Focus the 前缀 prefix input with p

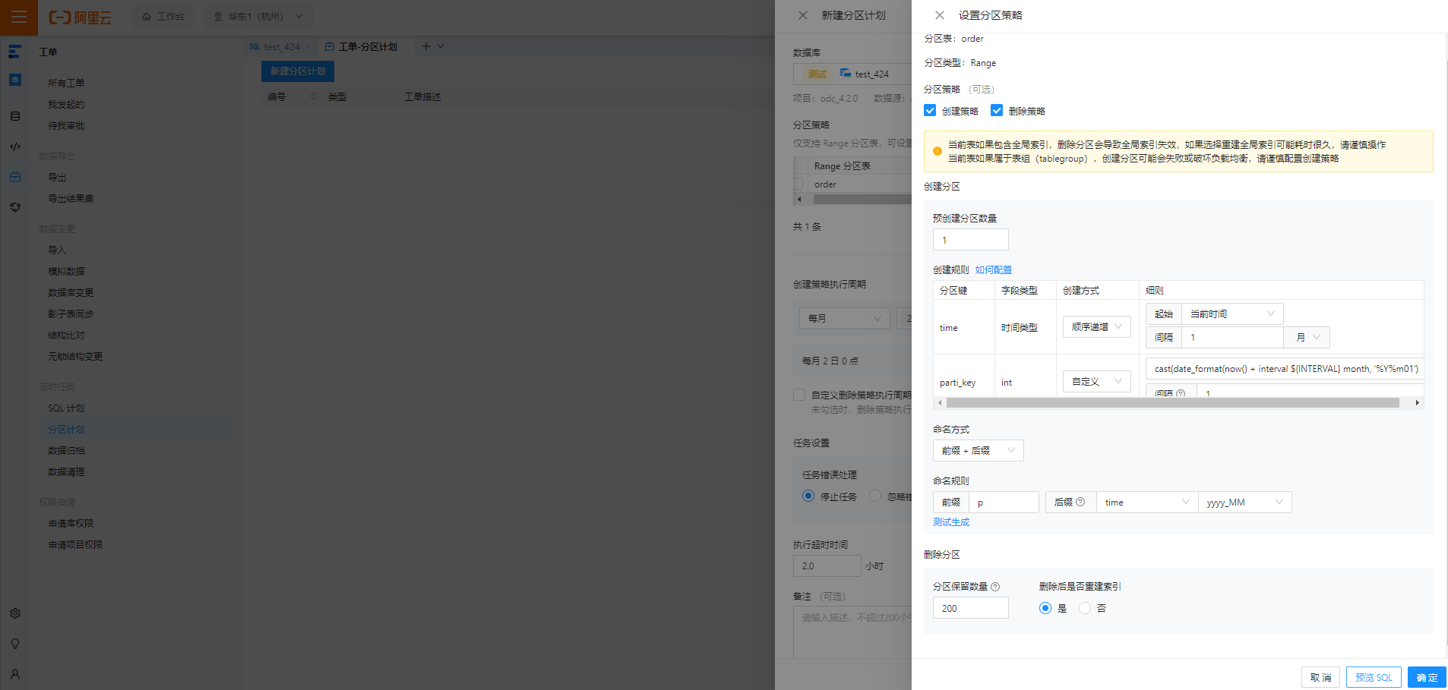1004,503
